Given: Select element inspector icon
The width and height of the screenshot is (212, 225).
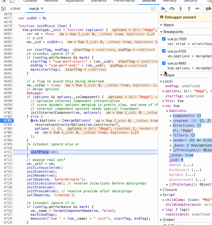Looking at the screenshot, I should (4, 1).
